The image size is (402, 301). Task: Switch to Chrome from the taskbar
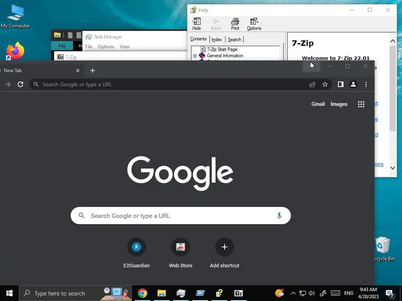coord(142,293)
